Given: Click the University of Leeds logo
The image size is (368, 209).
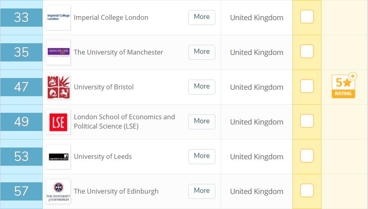Looking at the screenshot, I should 59,156.
